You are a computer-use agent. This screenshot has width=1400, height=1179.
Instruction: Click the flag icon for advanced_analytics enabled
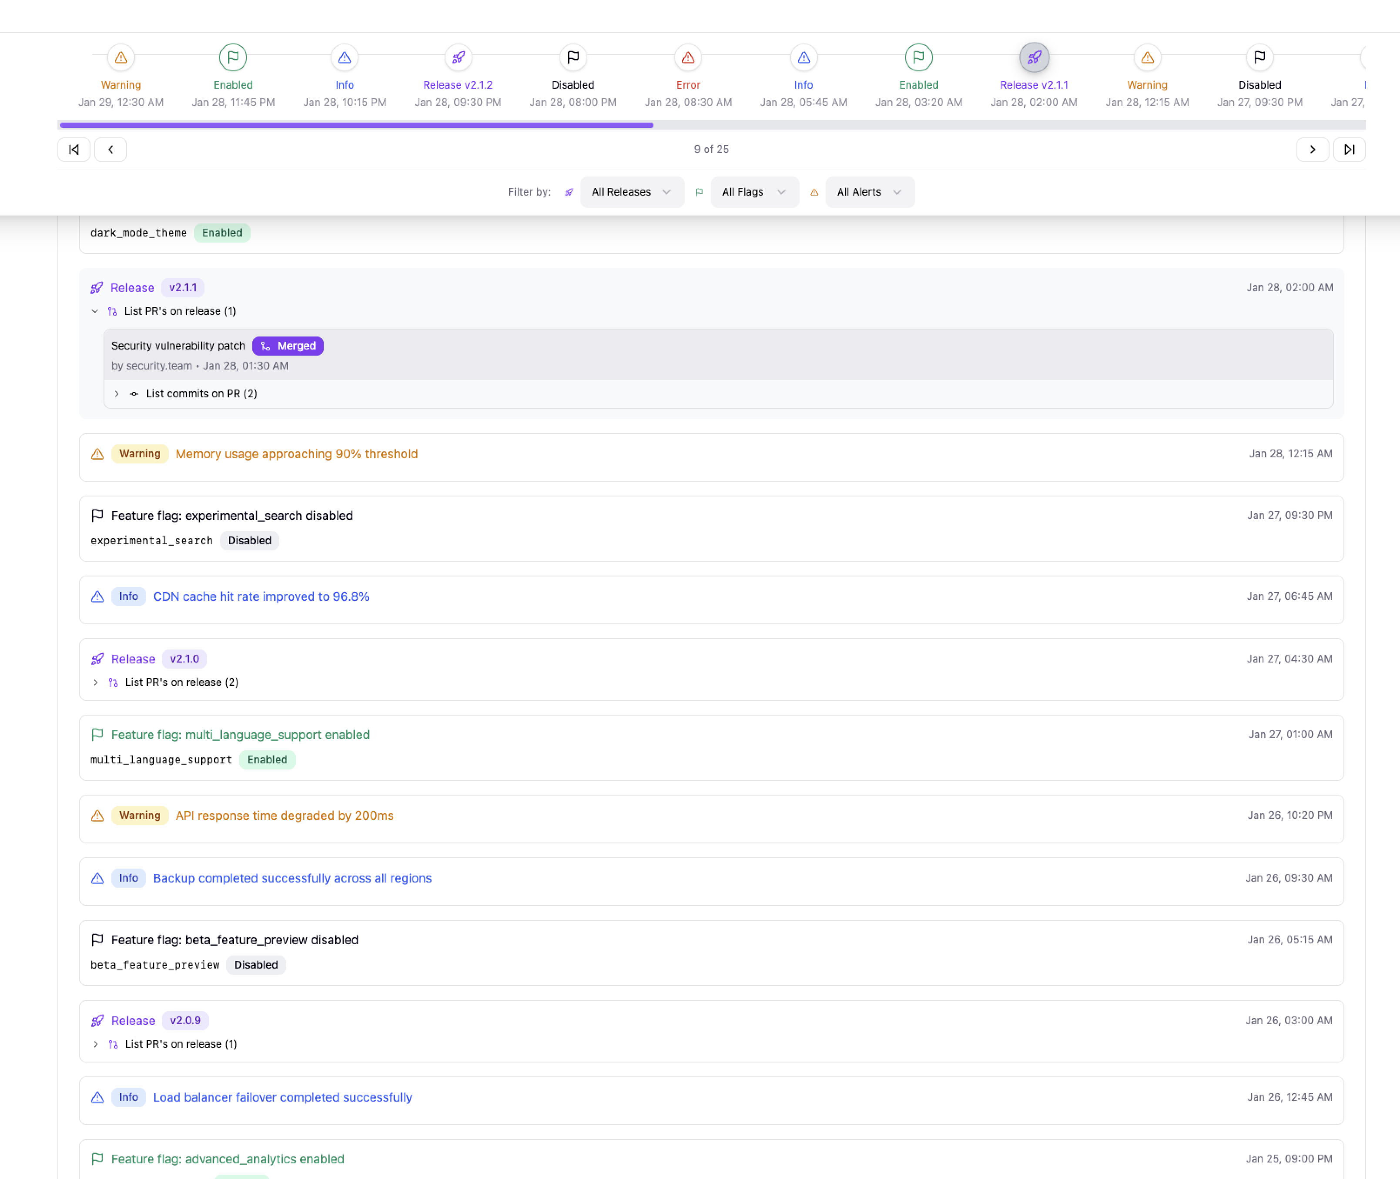pos(97,1158)
